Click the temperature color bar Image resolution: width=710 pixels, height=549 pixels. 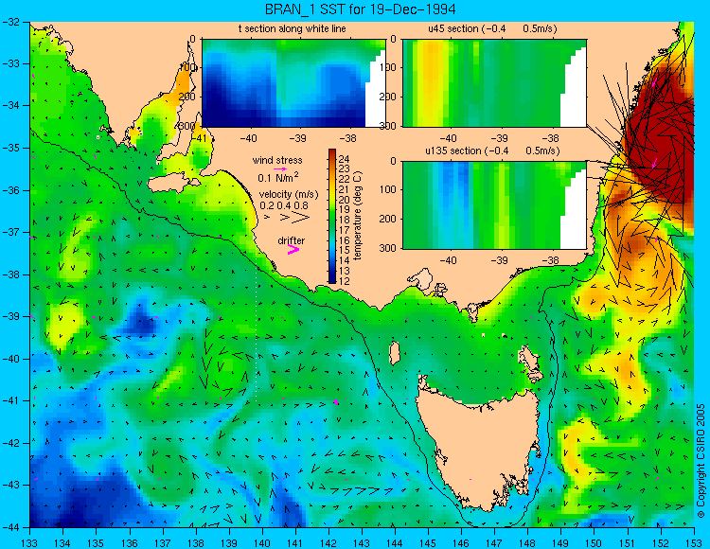point(332,217)
